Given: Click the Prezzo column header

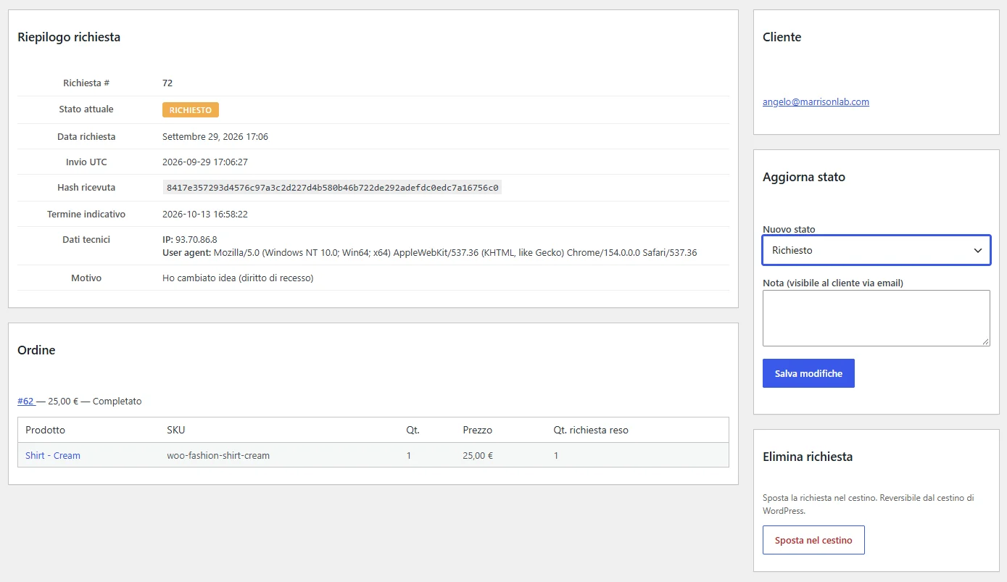Looking at the screenshot, I should pyautogui.click(x=477, y=430).
